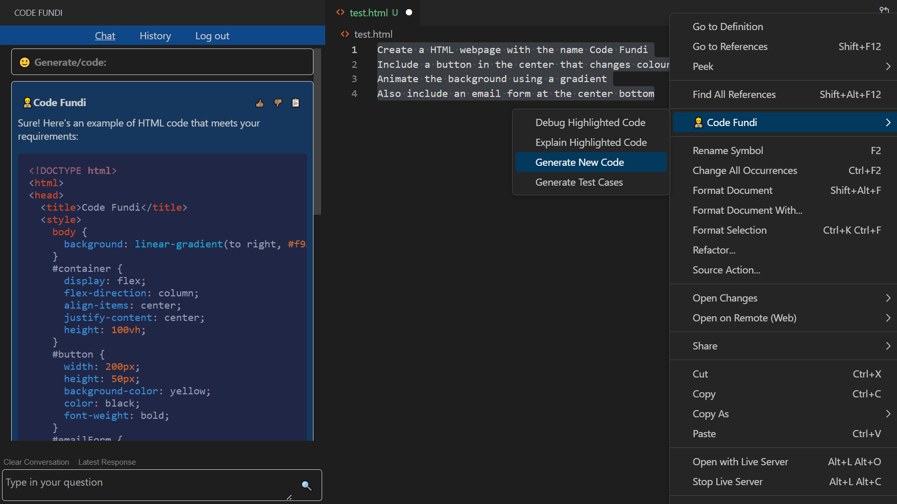
Task: Choose Refactor...
Action: click(x=784, y=250)
